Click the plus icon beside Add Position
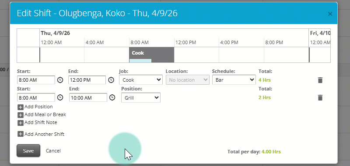This screenshot has width=350, height=166. [20, 107]
